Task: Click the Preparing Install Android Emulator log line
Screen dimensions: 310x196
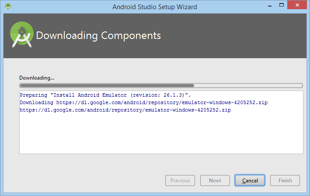Action: [x=105, y=95]
